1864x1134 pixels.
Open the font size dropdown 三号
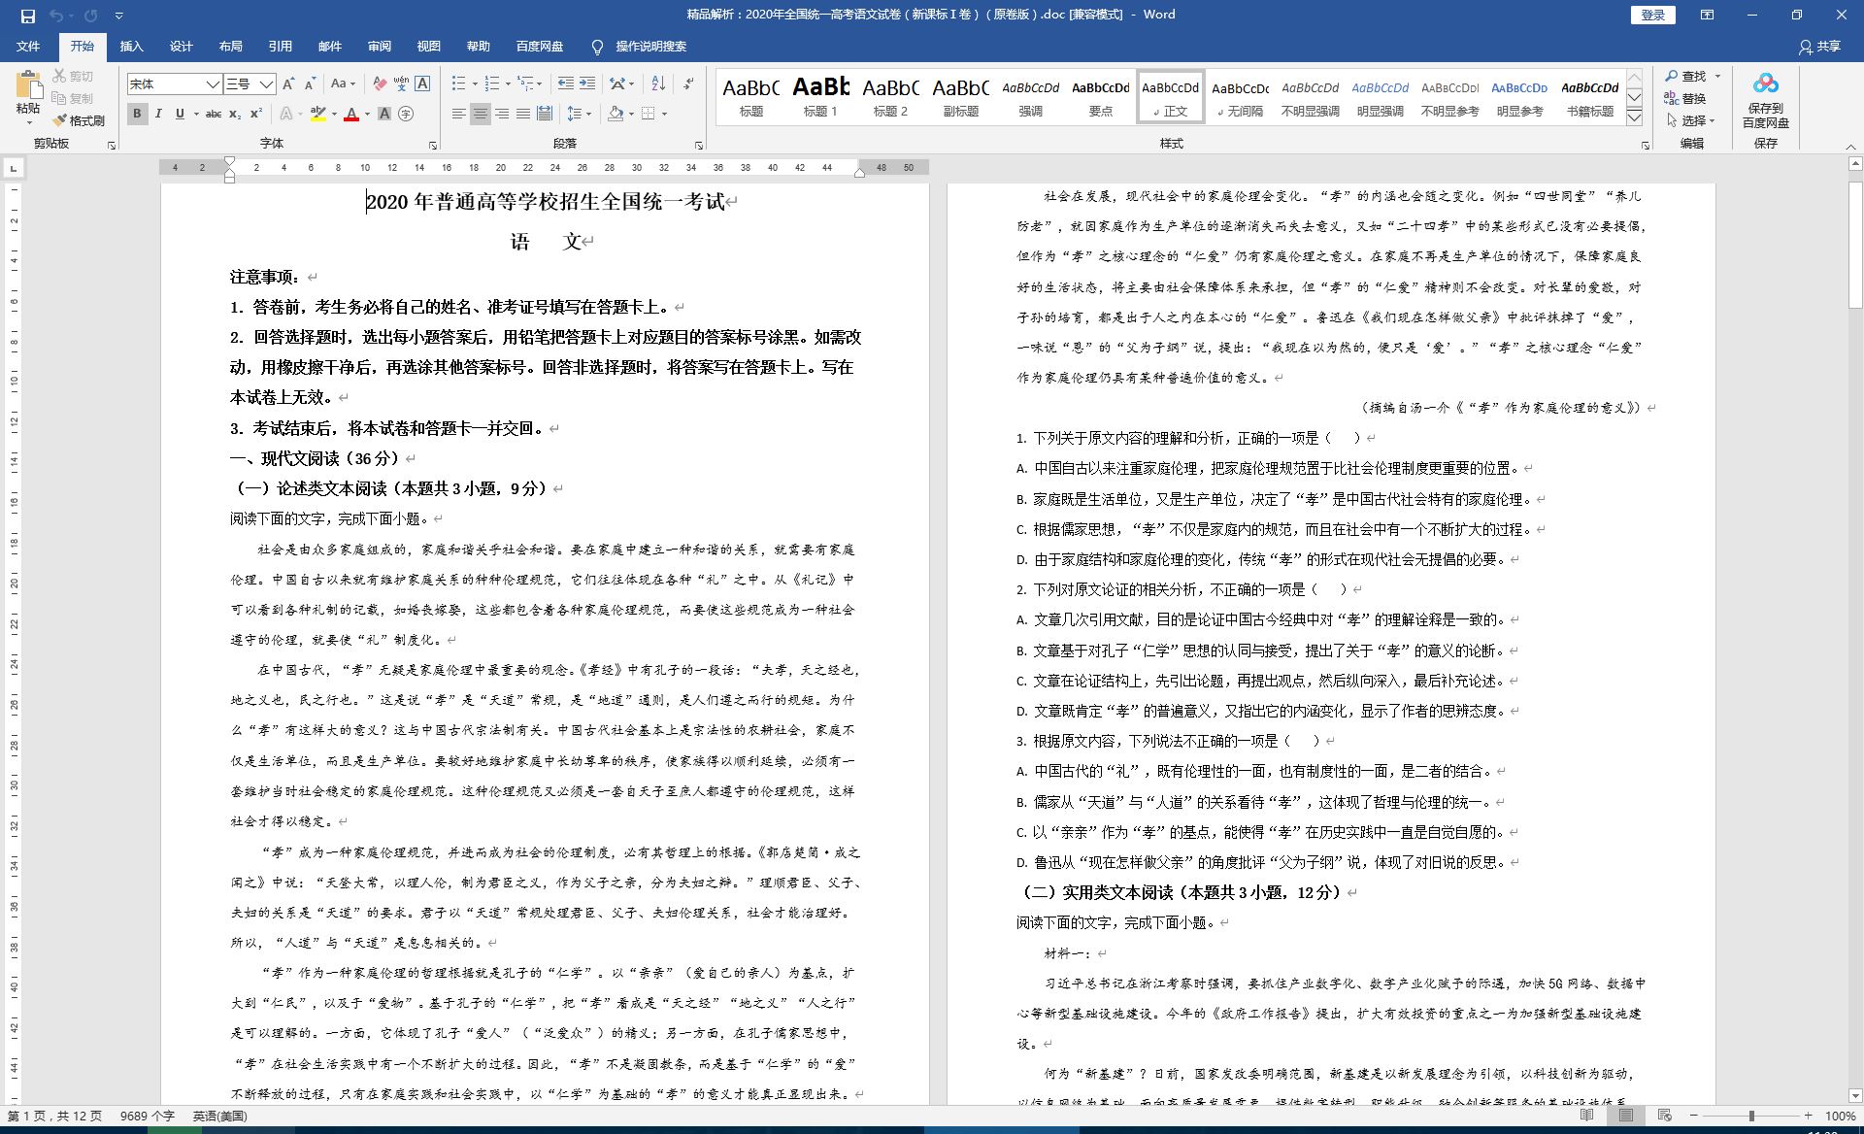267,84
